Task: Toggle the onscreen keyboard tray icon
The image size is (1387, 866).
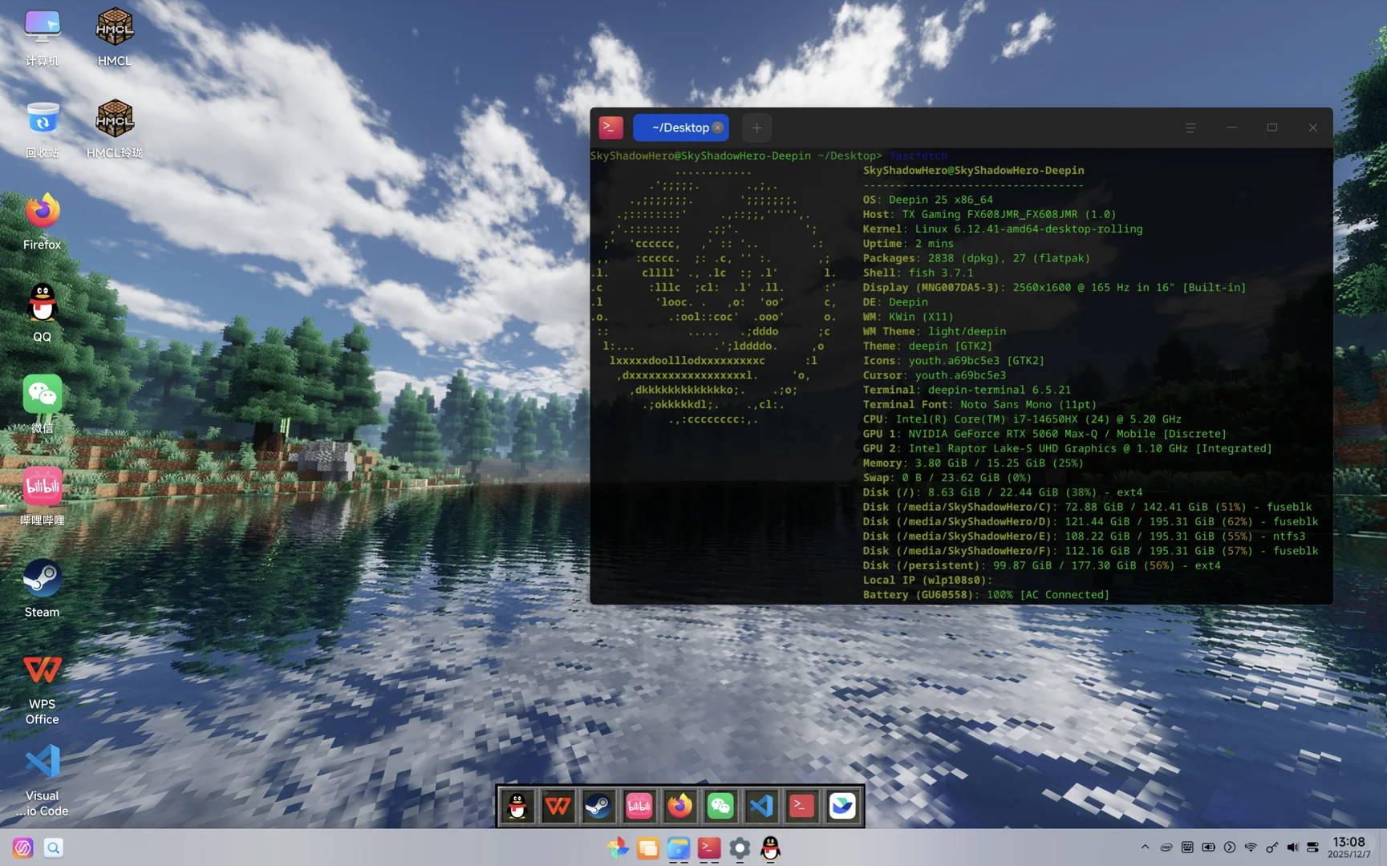Action: tap(1187, 848)
